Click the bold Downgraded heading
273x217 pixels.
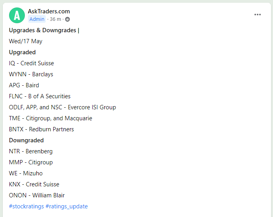click(x=26, y=140)
